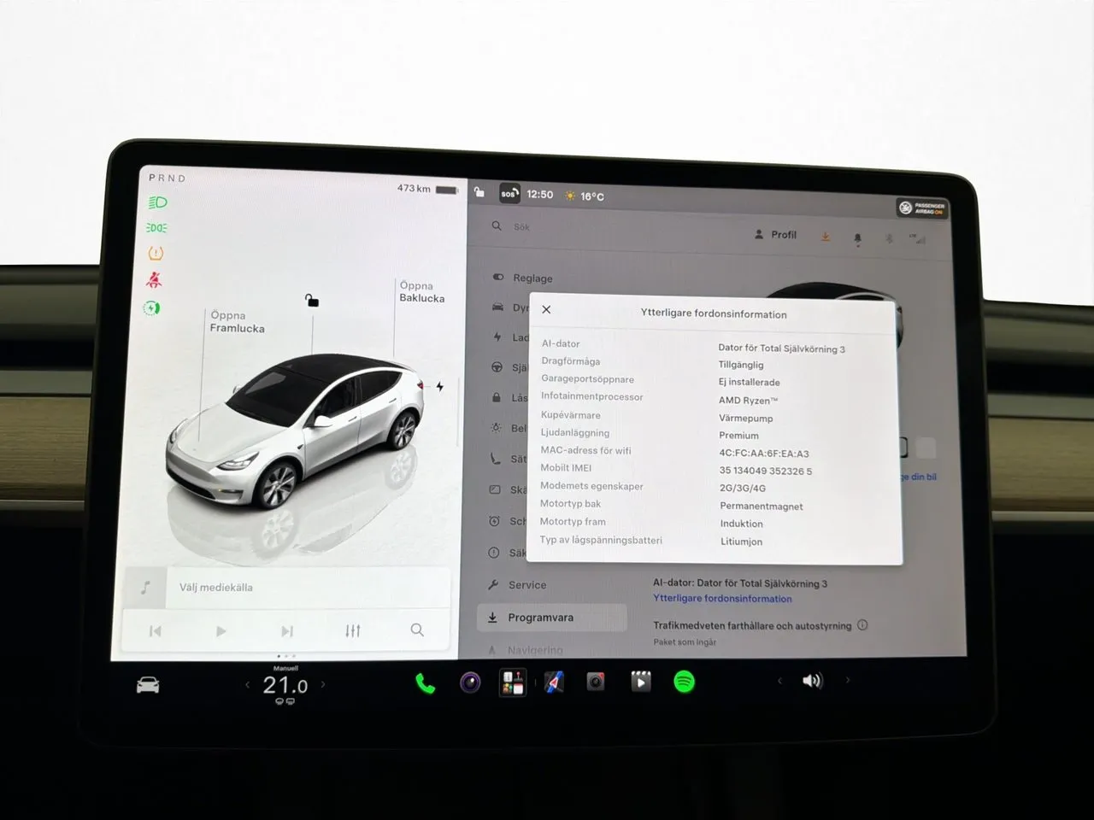The width and height of the screenshot is (1094, 820).
Task: Tap the white Model Y car image
Action: coord(295,431)
